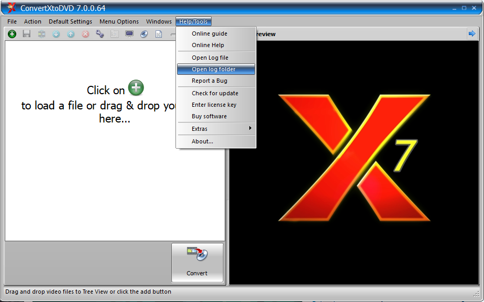484x302 pixels.
Task: Minimize the ConvertXtoDVD window
Action: 454,8
